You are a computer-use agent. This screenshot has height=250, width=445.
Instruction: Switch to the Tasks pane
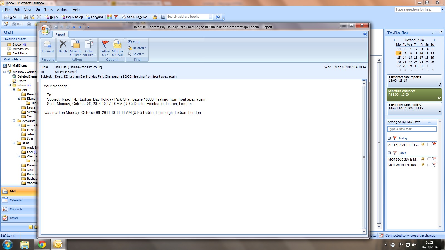[x=19, y=218]
